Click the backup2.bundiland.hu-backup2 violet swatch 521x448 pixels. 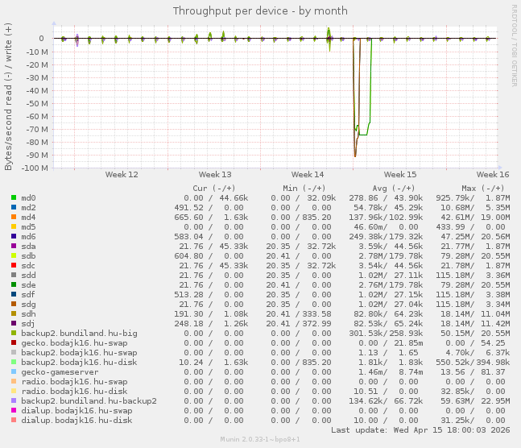[14, 400]
